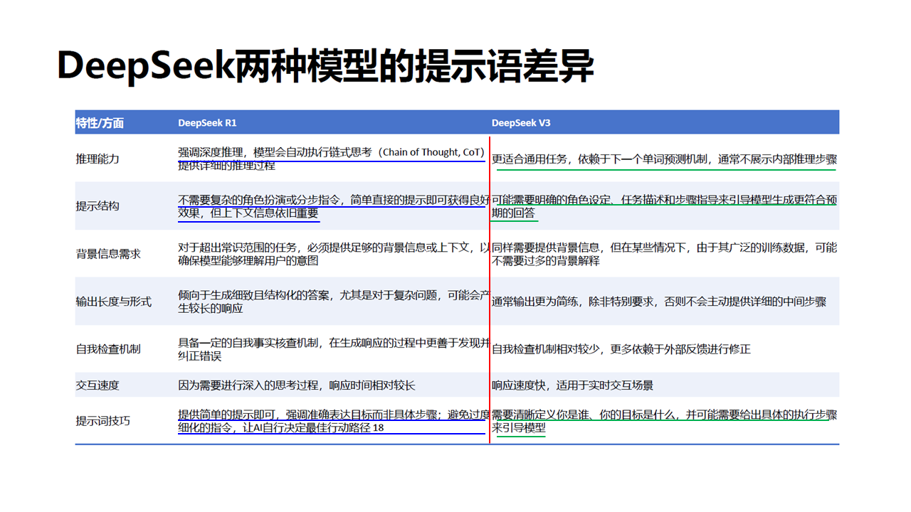Screen dimensions: 911x512
Task: Click the '推理能力' row label
Action: click(x=98, y=159)
